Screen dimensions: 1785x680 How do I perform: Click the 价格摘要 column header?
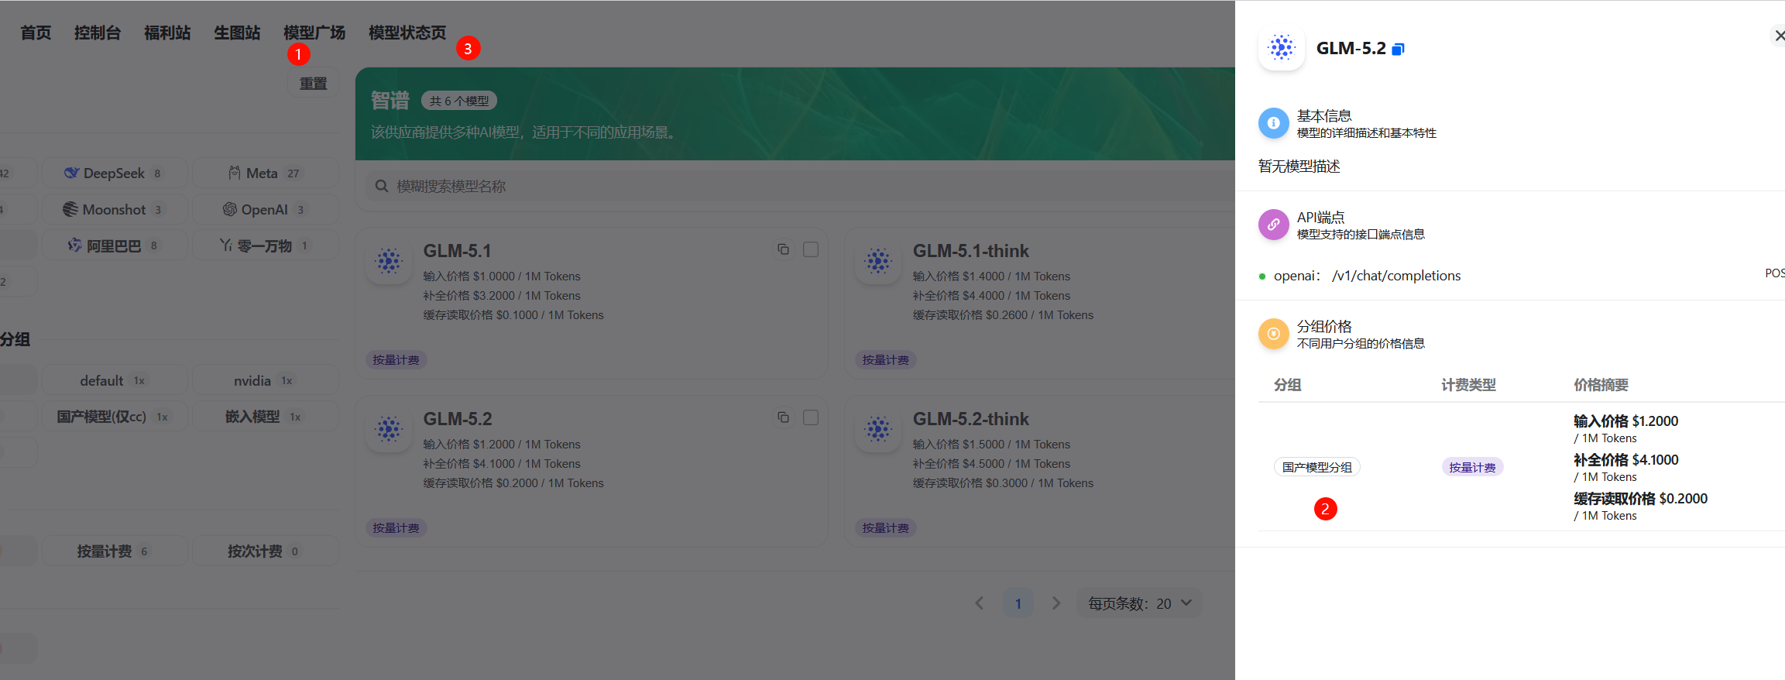(1601, 385)
